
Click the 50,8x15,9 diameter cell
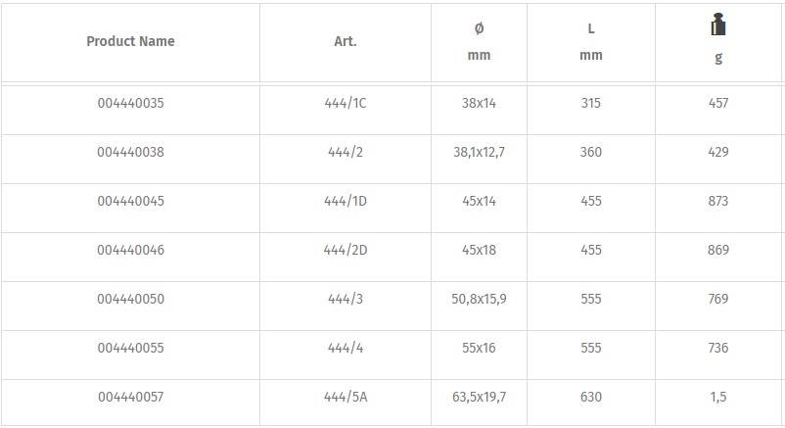tap(479, 299)
